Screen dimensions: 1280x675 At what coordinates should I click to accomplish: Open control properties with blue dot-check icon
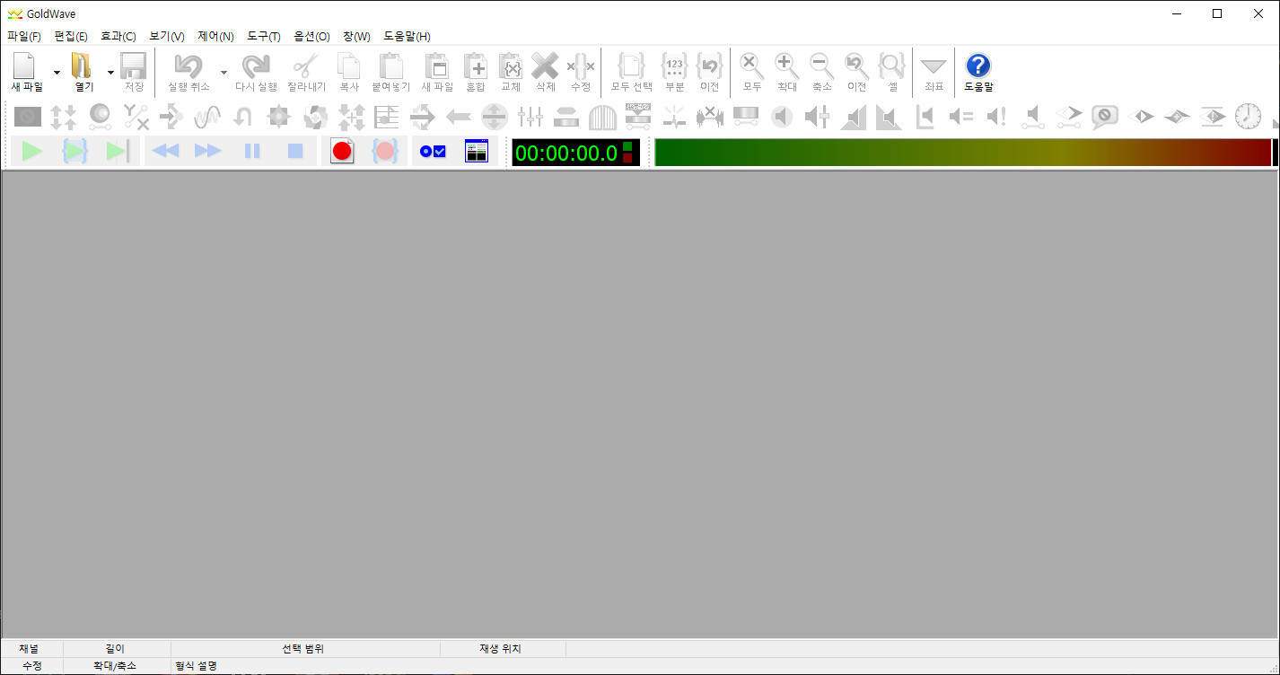(433, 152)
